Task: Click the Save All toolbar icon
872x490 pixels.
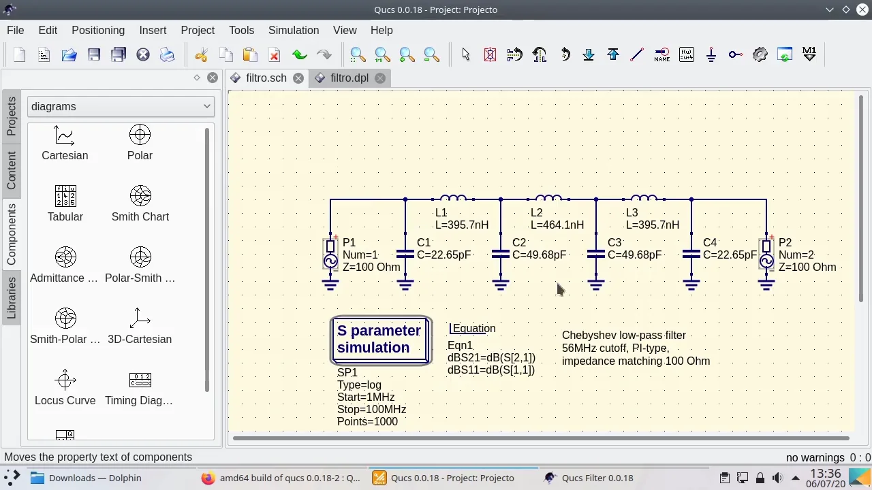Action: (119, 54)
